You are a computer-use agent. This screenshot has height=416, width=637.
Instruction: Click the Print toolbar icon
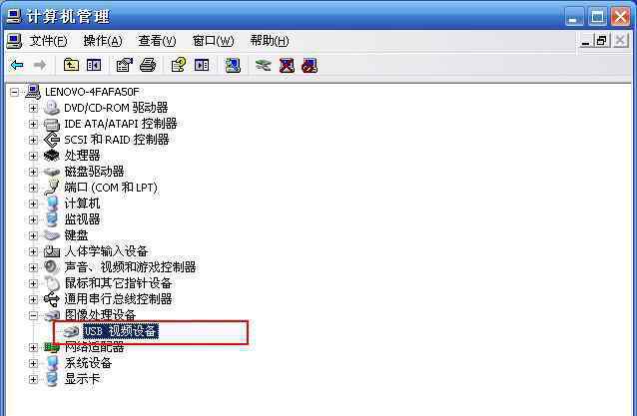click(148, 65)
